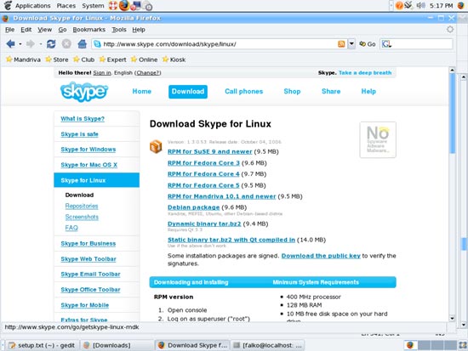Click the orange package download icon

point(156,146)
